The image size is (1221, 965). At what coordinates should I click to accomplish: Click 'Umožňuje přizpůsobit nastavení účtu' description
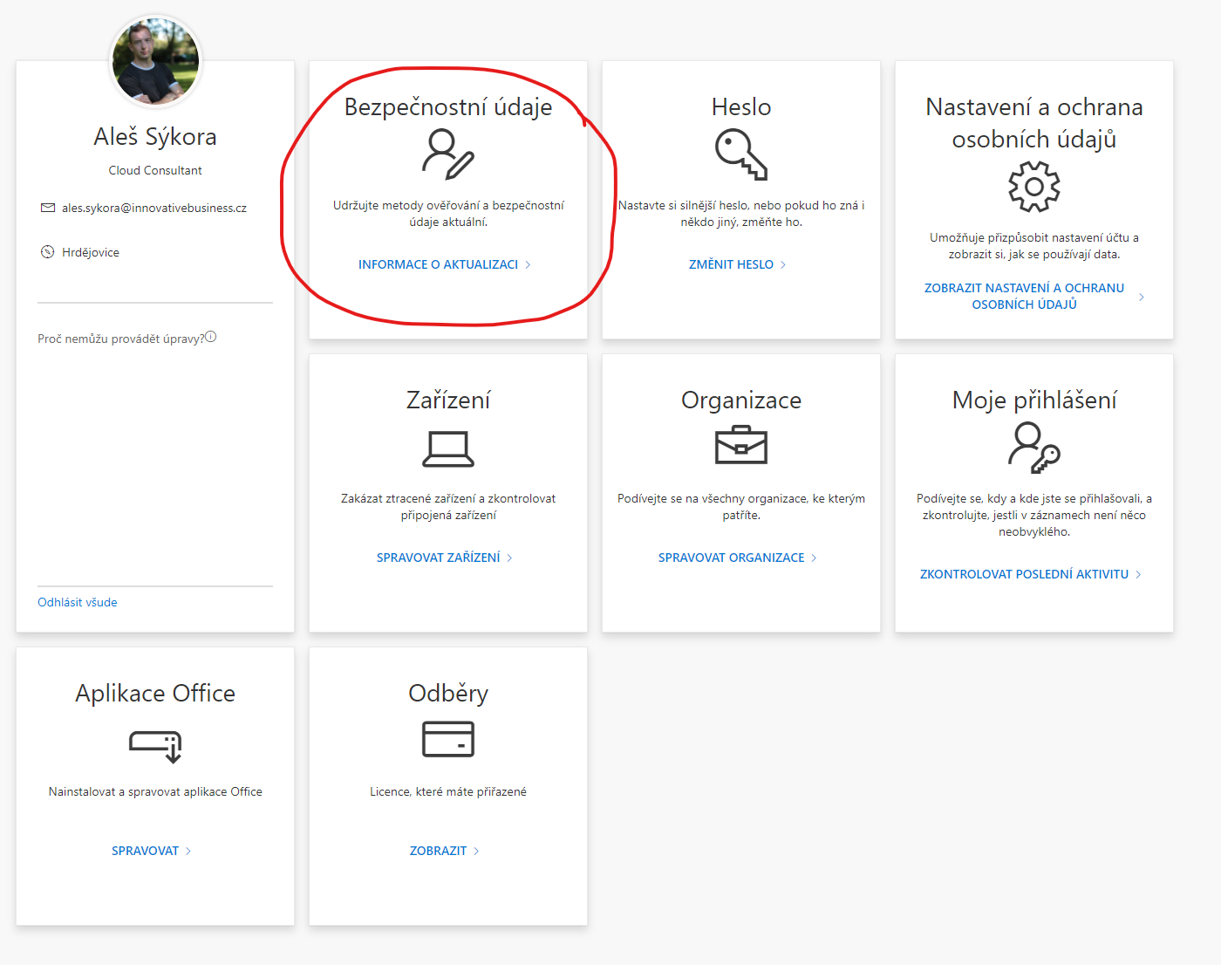(x=1034, y=246)
